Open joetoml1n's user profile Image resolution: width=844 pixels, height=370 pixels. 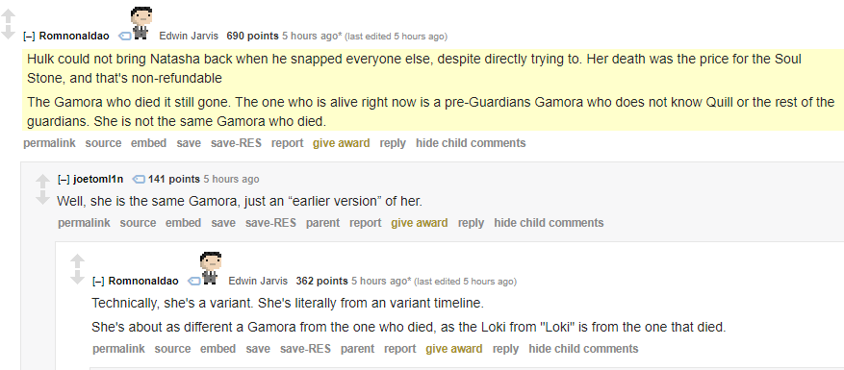pyautogui.click(x=98, y=179)
